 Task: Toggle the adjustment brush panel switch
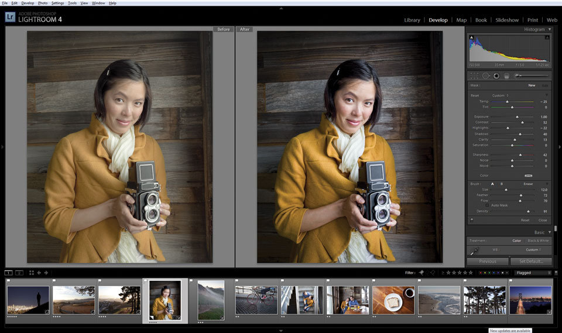(x=472, y=220)
